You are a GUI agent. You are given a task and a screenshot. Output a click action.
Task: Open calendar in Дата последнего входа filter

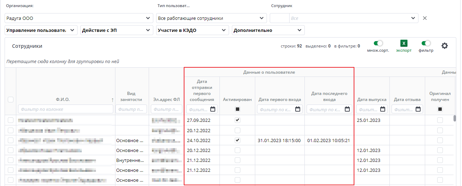pyautogui.click(x=347, y=109)
